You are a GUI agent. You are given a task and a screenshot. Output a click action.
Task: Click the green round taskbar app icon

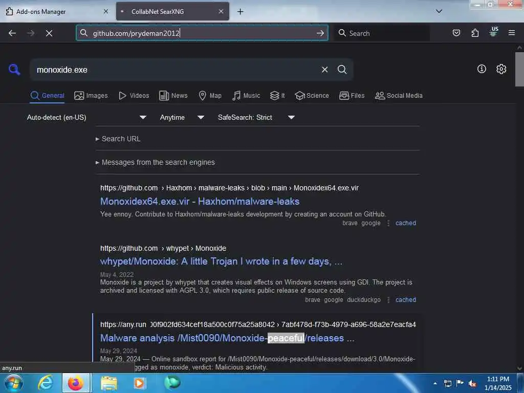pyautogui.click(x=172, y=382)
